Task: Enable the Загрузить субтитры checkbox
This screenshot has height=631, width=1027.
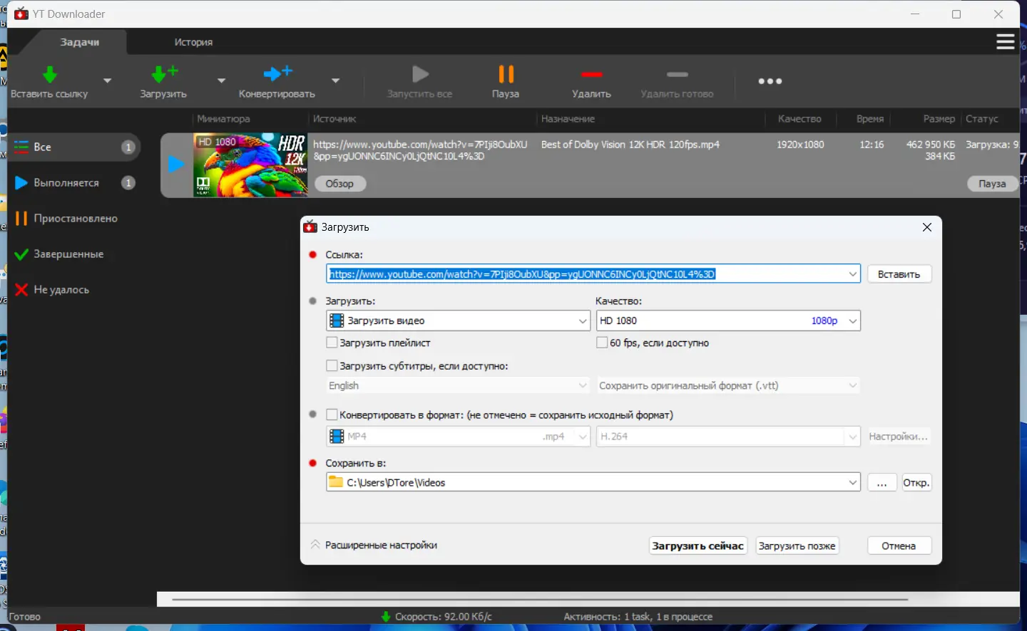Action: click(332, 366)
